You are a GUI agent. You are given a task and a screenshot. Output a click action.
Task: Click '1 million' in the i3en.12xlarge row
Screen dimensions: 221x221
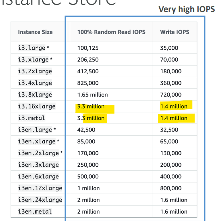click(88, 188)
